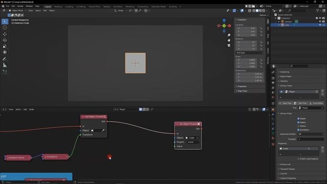The width and height of the screenshot is (327, 184).
Task: Toggle Collection eye visibility in outliner
Action: [x=320, y=18]
